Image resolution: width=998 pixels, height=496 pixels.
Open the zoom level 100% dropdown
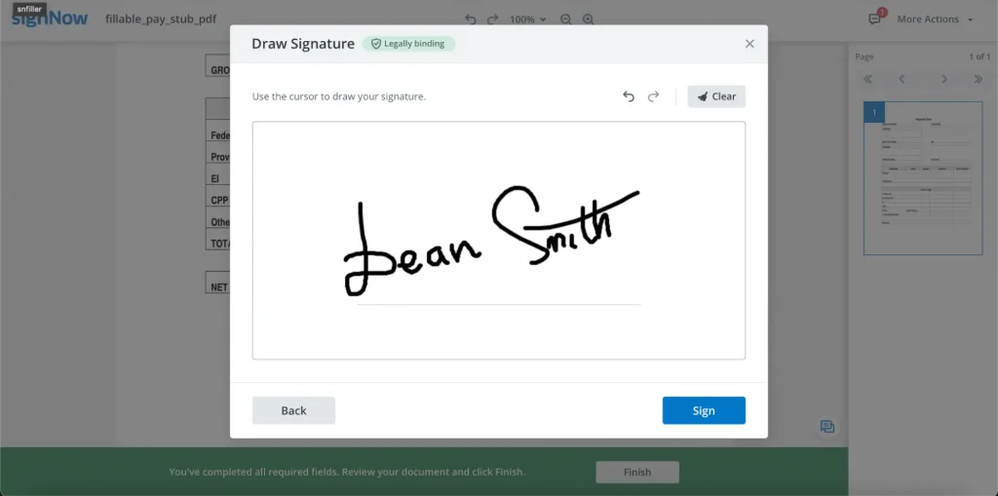click(528, 19)
